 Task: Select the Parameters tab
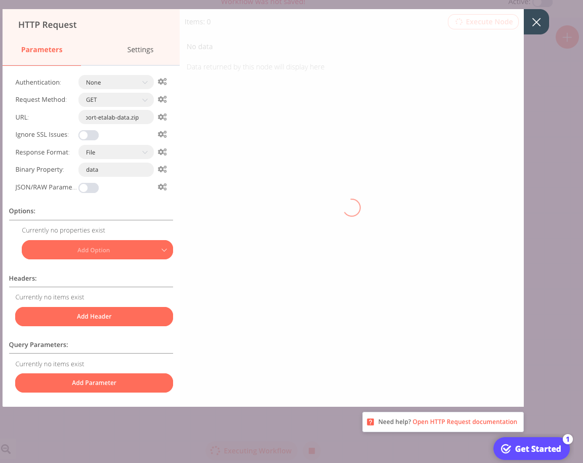[41, 49]
